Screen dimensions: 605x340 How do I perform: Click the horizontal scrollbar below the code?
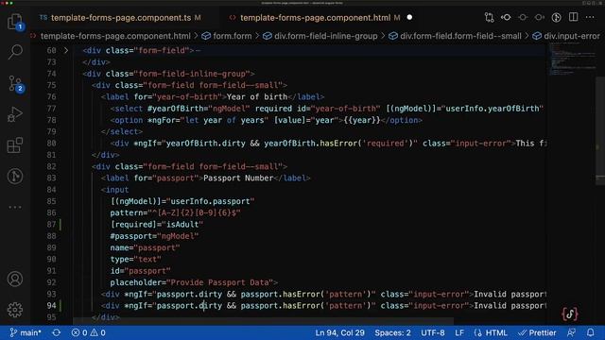[263, 321]
